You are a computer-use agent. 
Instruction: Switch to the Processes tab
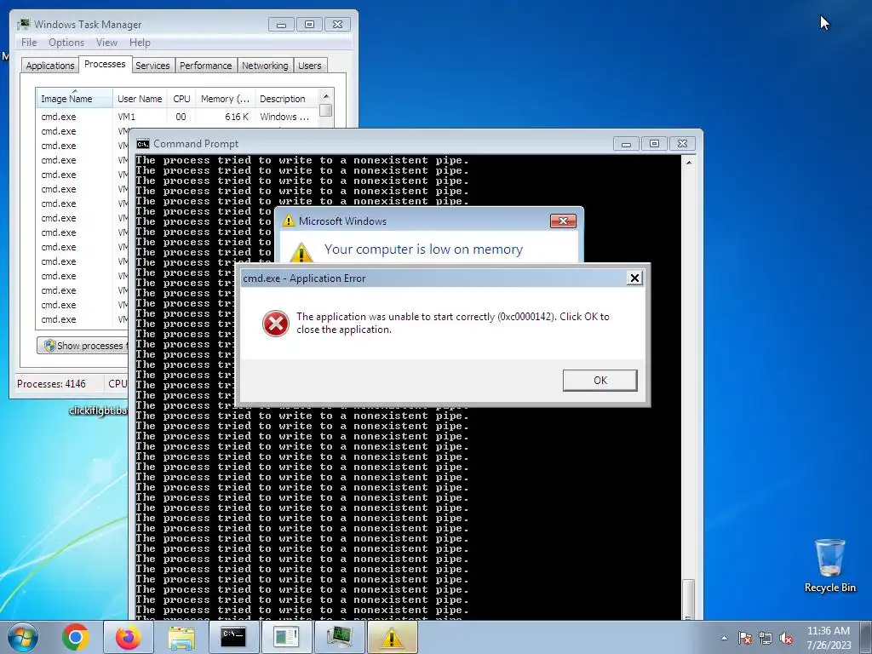click(x=105, y=64)
